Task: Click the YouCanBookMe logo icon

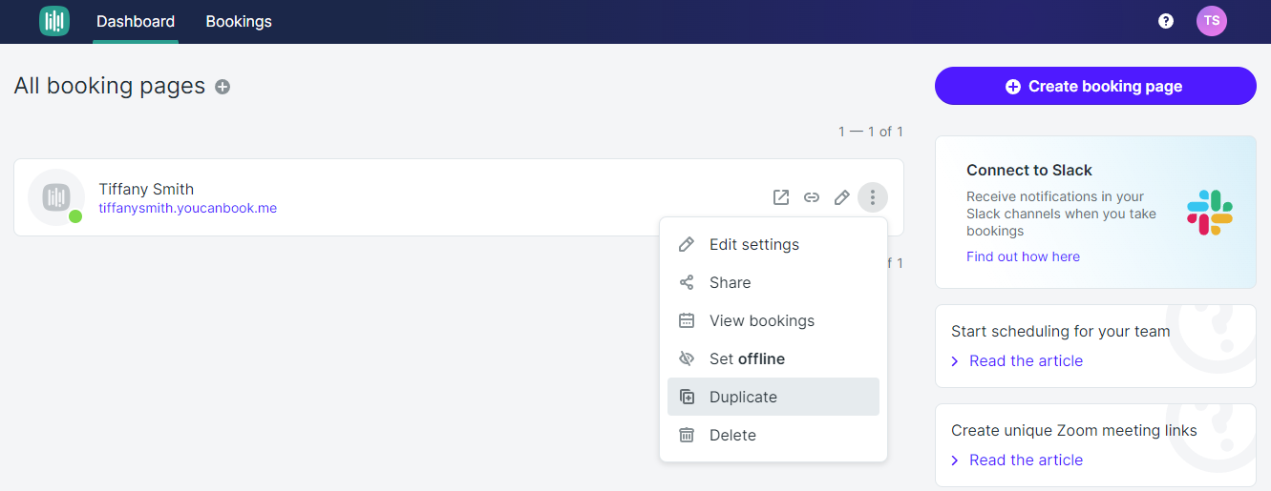Action: [54, 21]
